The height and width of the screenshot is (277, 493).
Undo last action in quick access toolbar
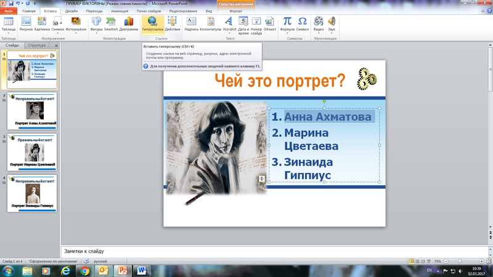(x=18, y=4)
